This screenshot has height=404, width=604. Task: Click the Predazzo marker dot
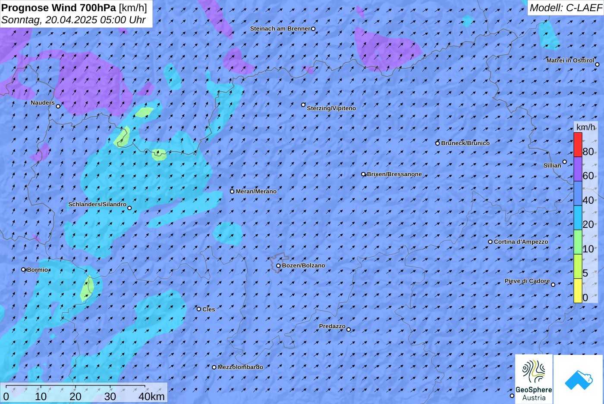[349, 330]
